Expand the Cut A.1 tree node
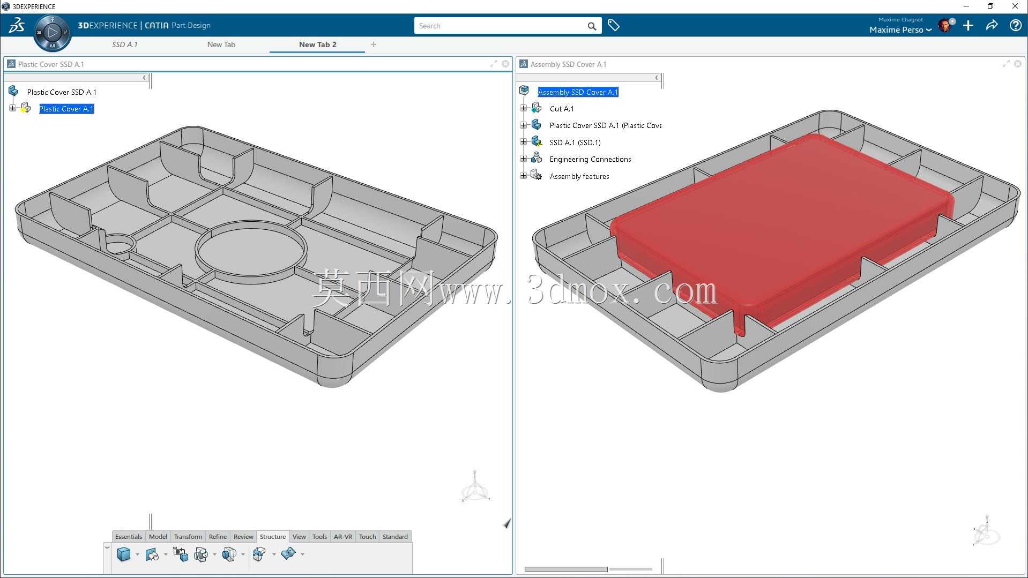This screenshot has width=1028, height=578. tap(524, 108)
